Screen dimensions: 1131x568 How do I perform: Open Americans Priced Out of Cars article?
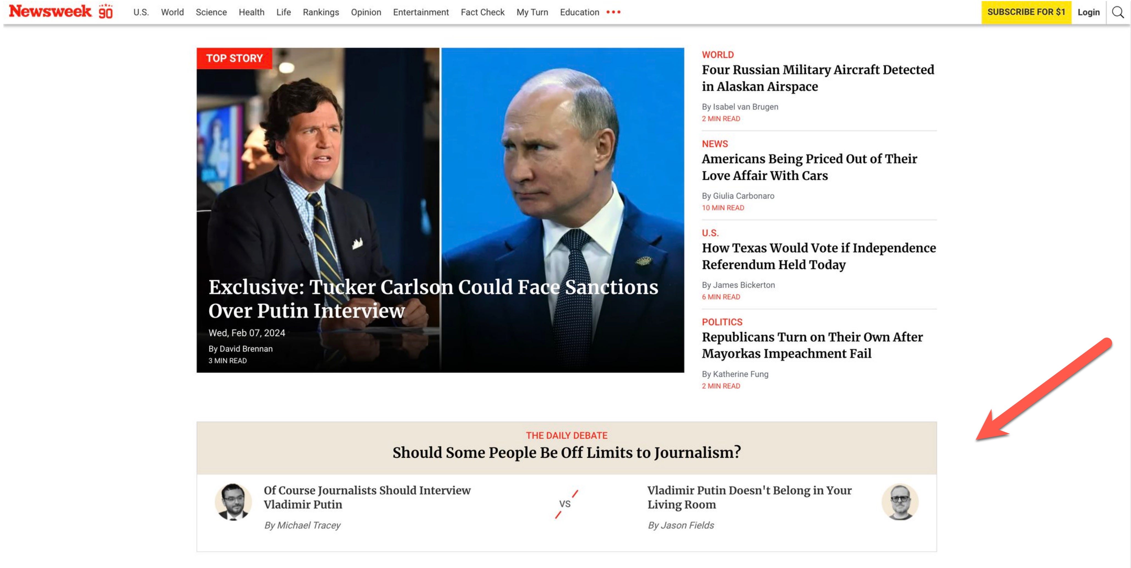(x=809, y=167)
